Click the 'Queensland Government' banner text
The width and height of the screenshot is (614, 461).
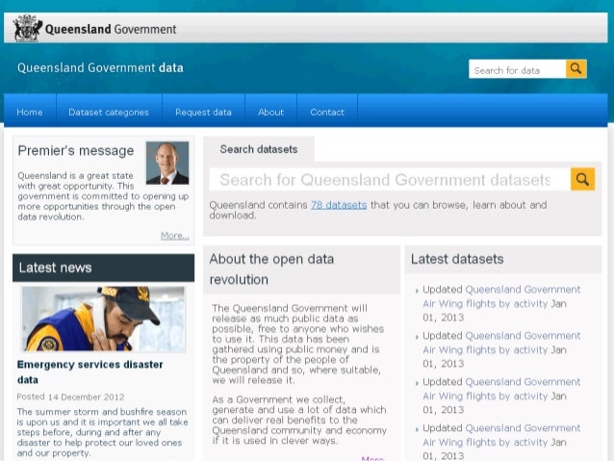click(x=111, y=29)
